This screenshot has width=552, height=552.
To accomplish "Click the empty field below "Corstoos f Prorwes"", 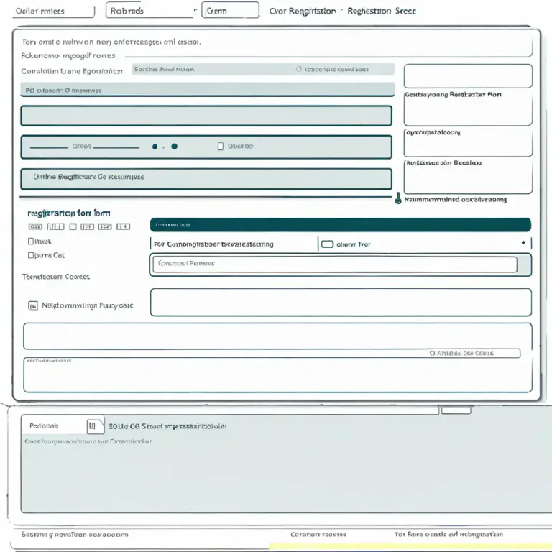I will click(x=341, y=302).
